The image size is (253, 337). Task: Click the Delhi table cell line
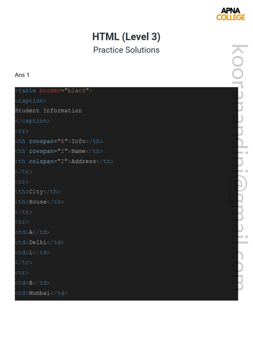pyautogui.click(x=40, y=242)
